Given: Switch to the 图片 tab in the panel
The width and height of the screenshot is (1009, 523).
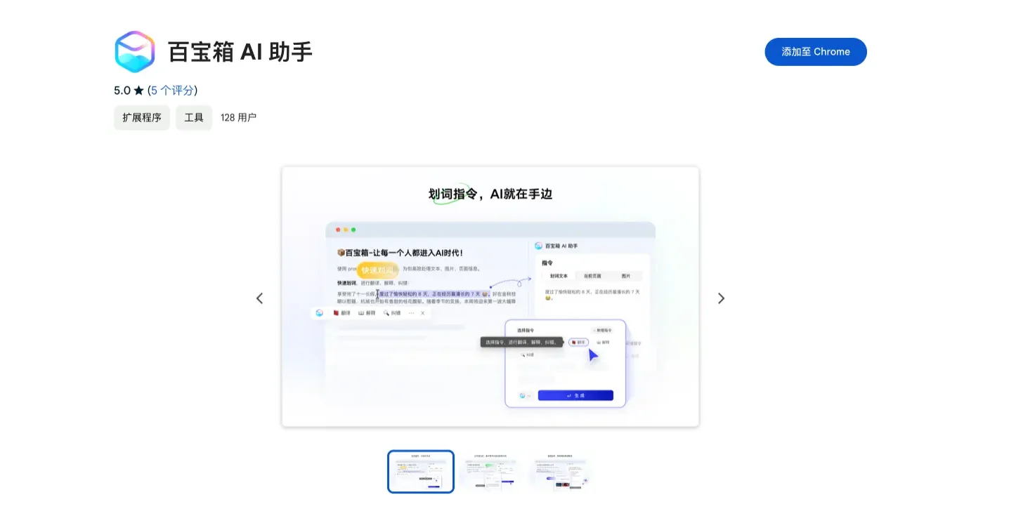Looking at the screenshot, I should click(626, 276).
